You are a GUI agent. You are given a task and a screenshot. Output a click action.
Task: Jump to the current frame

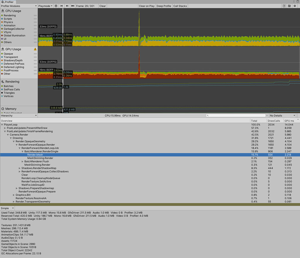coord(73,6)
